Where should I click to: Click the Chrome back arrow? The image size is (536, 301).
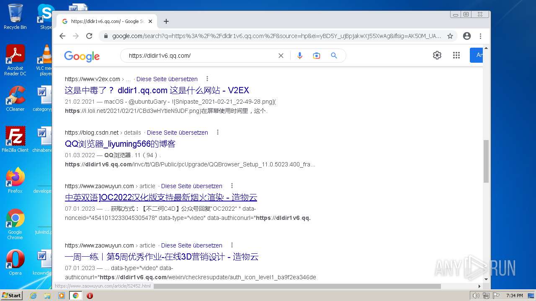[x=62, y=36]
